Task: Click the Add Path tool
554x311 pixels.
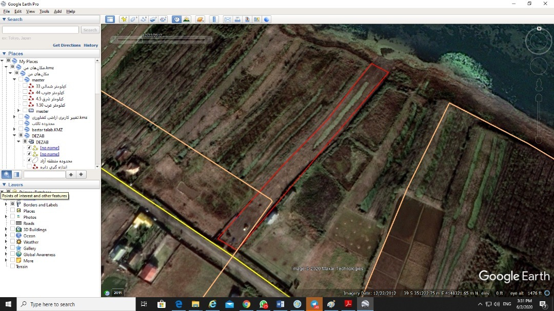Action: (x=143, y=19)
